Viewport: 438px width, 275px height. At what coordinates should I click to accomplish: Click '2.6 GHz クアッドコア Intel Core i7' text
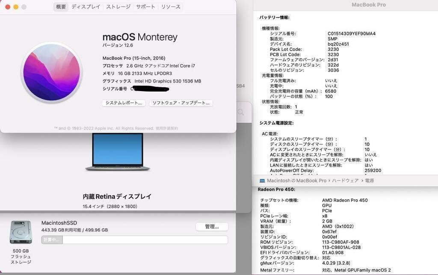(x=161, y=66)
